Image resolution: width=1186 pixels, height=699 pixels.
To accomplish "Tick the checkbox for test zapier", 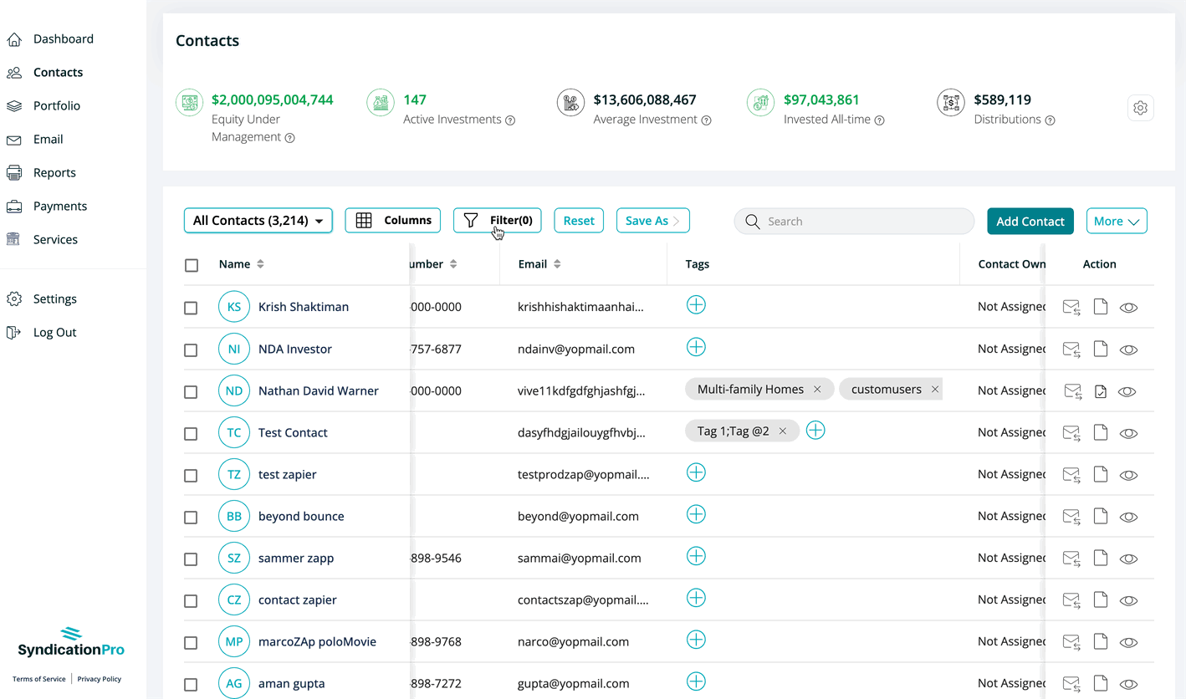I will tap(191, 475).
